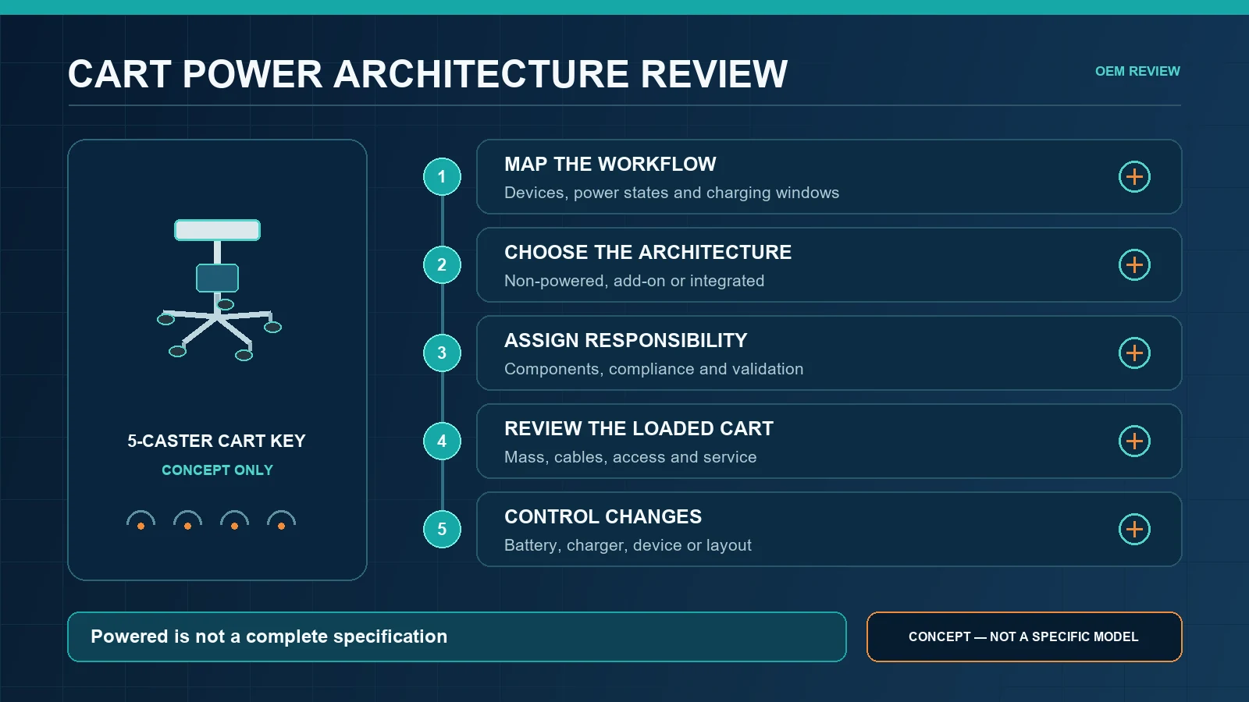Expand the Map the Workflow plus icon
Screen dimensions: 1249x702
coord(1134,177)
